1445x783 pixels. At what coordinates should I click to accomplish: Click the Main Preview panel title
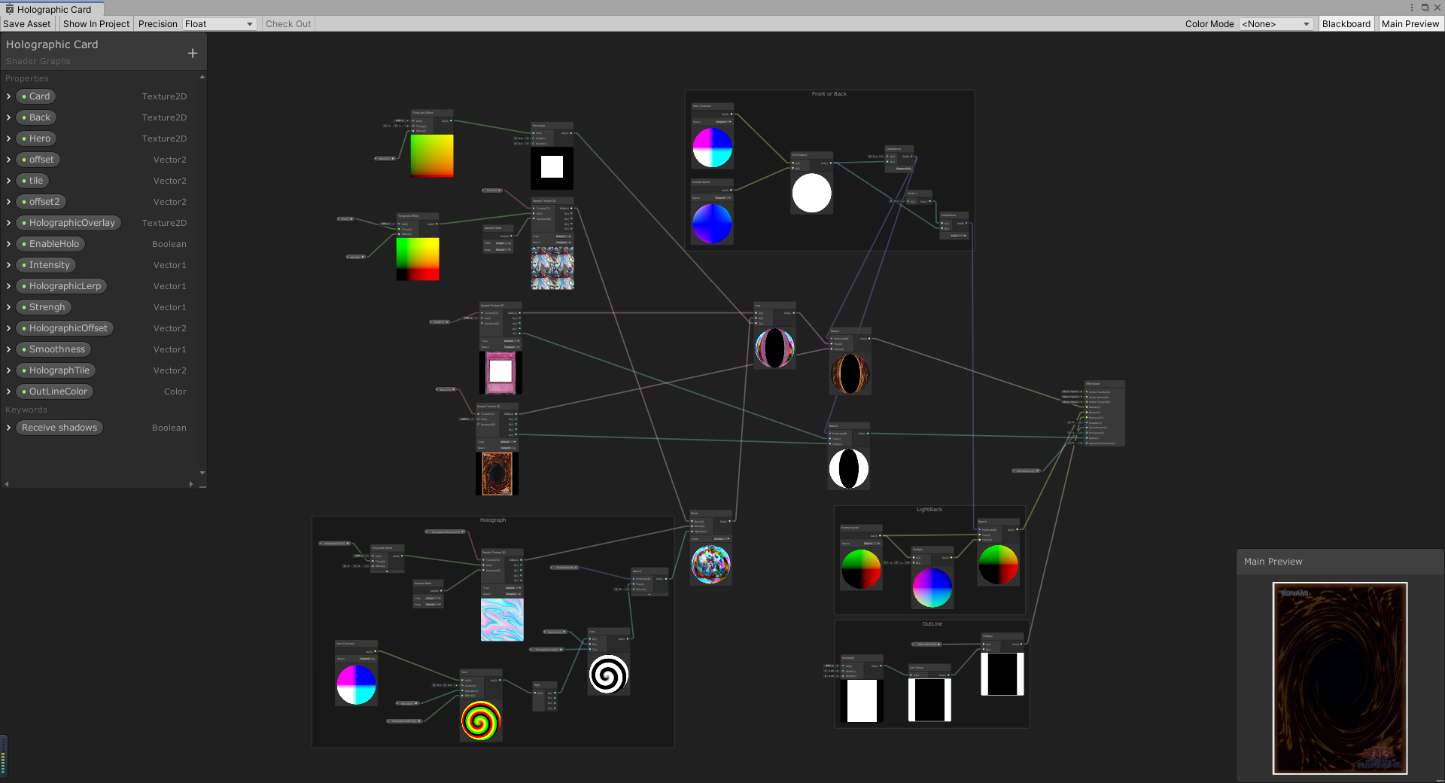coord(1273,562)
